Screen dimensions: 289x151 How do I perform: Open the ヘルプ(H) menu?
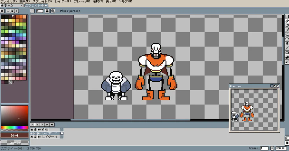(125, 1)
